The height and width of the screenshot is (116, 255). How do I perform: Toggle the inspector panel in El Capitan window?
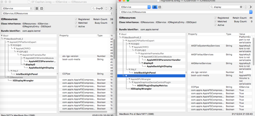[111, 8]
